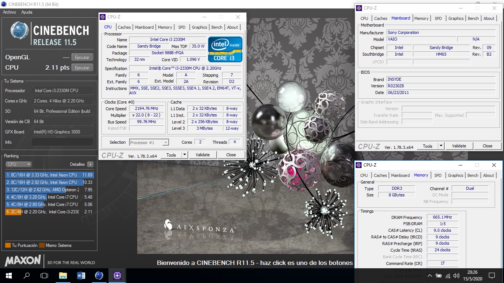Viewport: 504px width, 283px height.
Task: Open Bench tab in front CPU-Z window
Action: pos(217,27)
